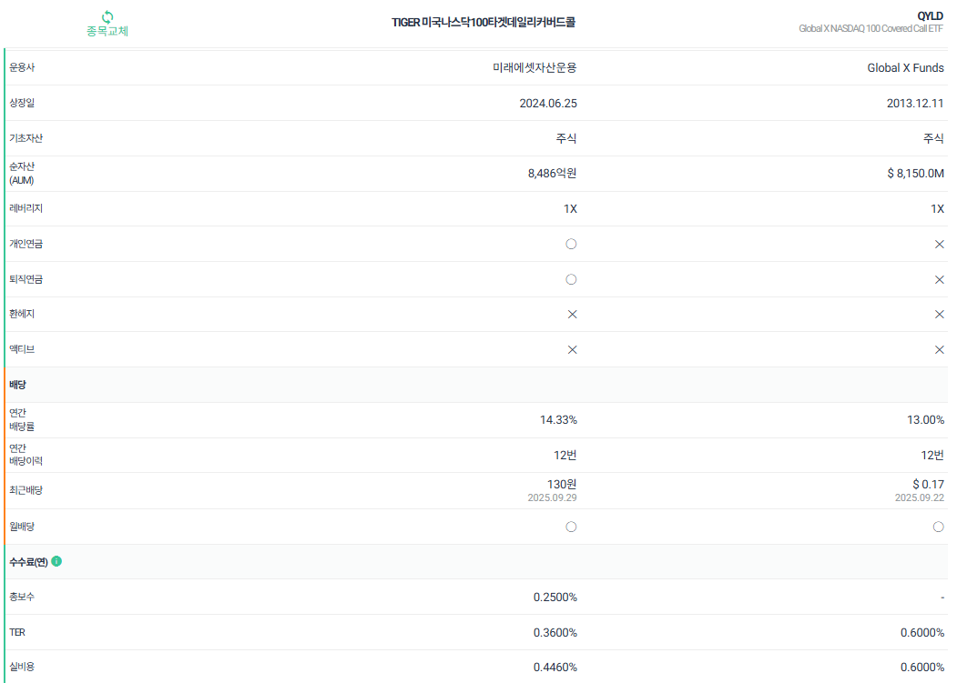Click the 130원 recent dividend value
This screenshot has height=683, width=957.
(x=562, y=485)
